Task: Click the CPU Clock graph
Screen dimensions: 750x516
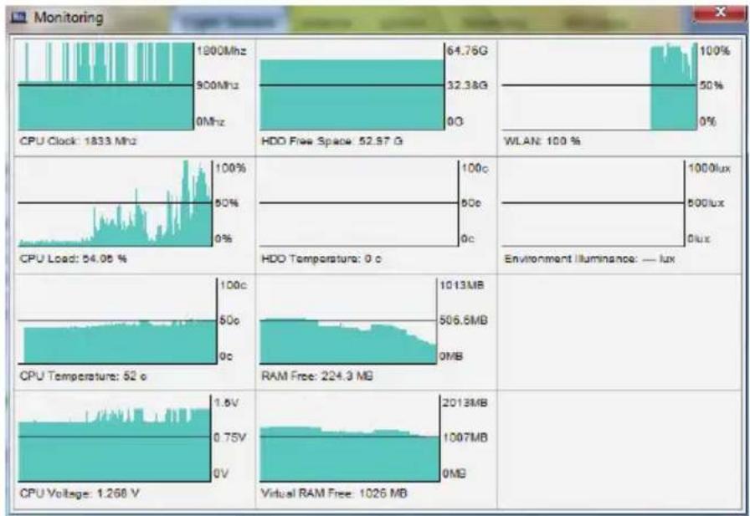Action: 105,86
